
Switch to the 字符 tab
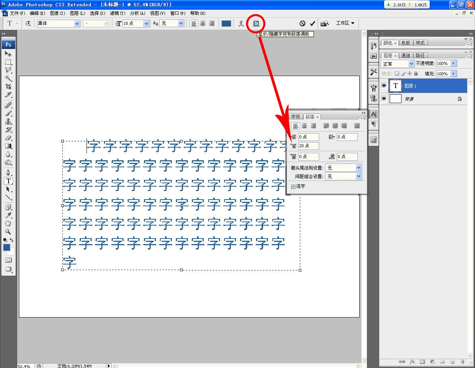[x=295, y=117]
